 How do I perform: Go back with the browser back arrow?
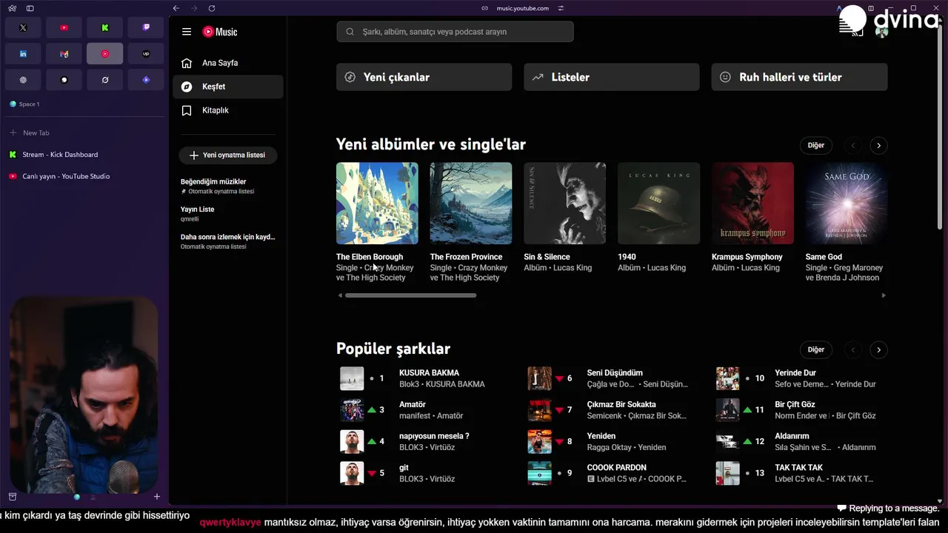click(176, 8)
